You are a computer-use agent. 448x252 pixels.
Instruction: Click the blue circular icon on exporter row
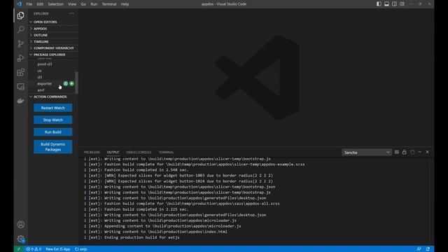[x=66, y=83]
